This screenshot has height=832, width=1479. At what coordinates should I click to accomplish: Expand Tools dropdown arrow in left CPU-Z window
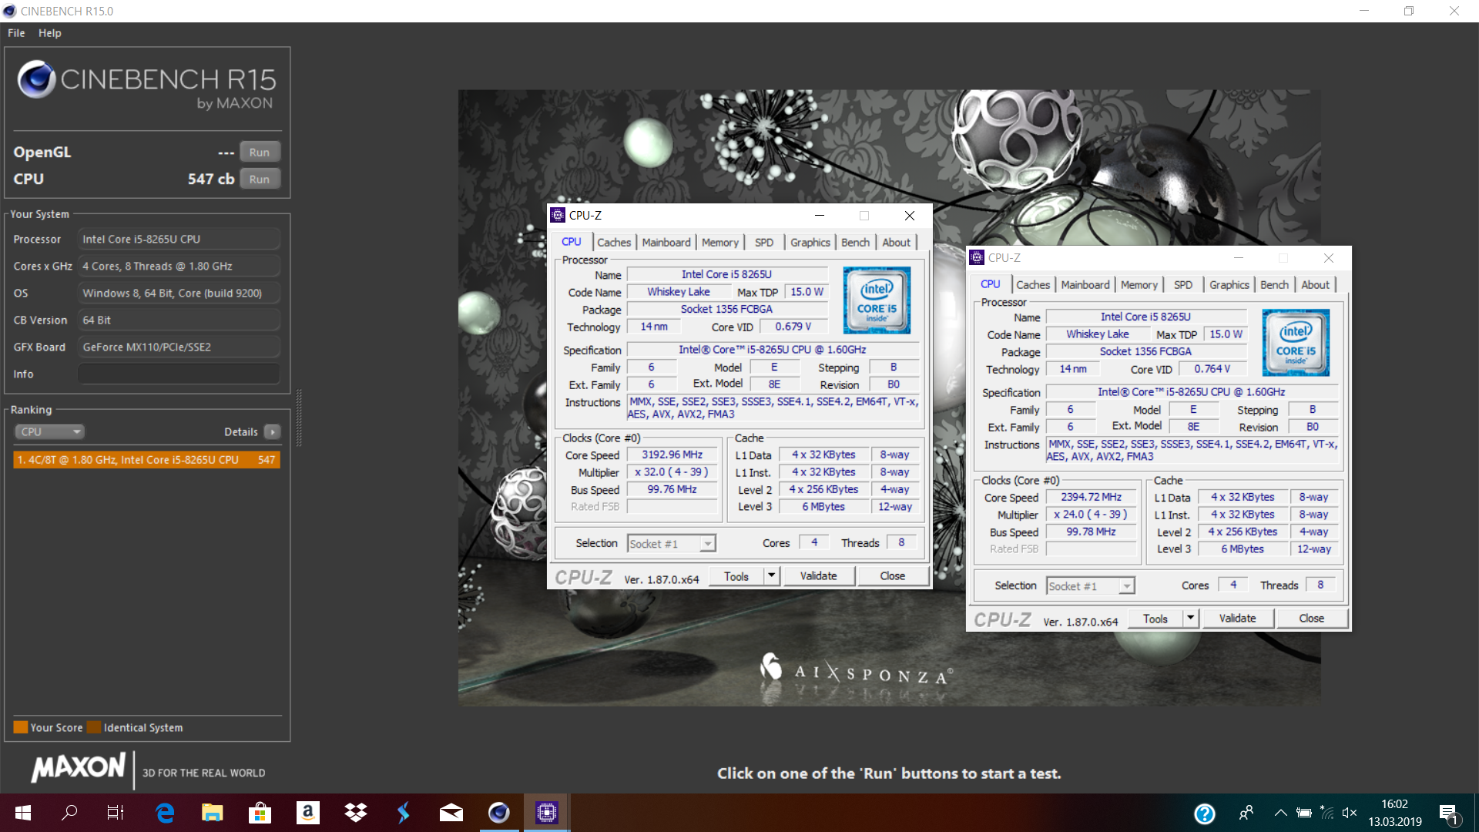click(771, 576)
